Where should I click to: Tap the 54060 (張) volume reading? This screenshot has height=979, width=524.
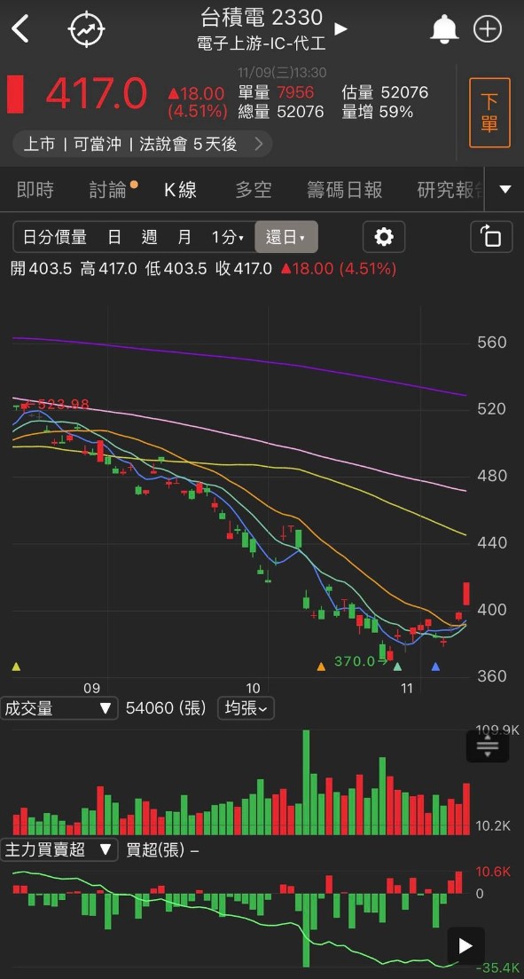click(166, 708)
